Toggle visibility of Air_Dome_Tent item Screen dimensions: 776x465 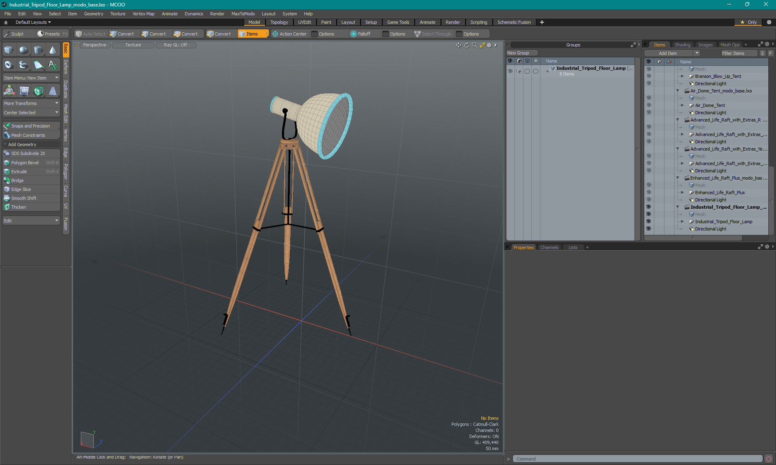pos(649,105)
